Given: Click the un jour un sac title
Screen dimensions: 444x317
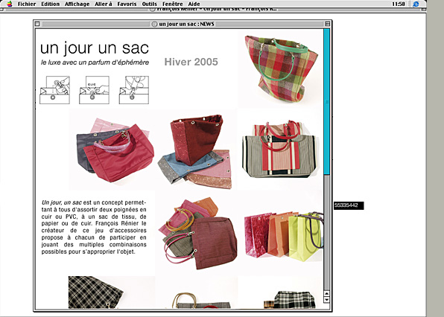Looking at the screenshot, I should pyautogui.click(x=95, y=48).
